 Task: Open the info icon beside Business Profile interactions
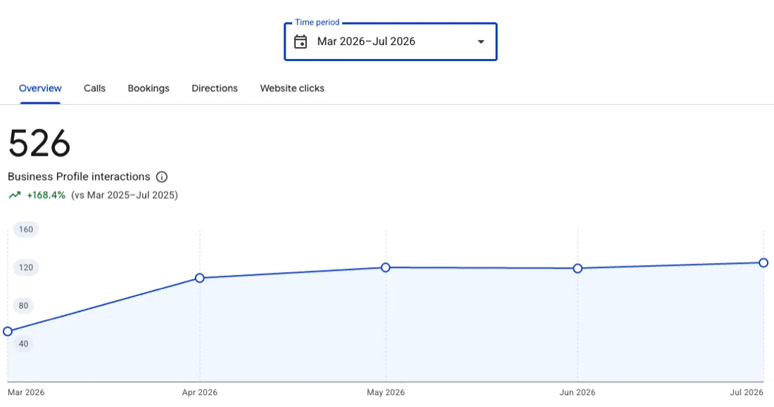tap(161, 176)
